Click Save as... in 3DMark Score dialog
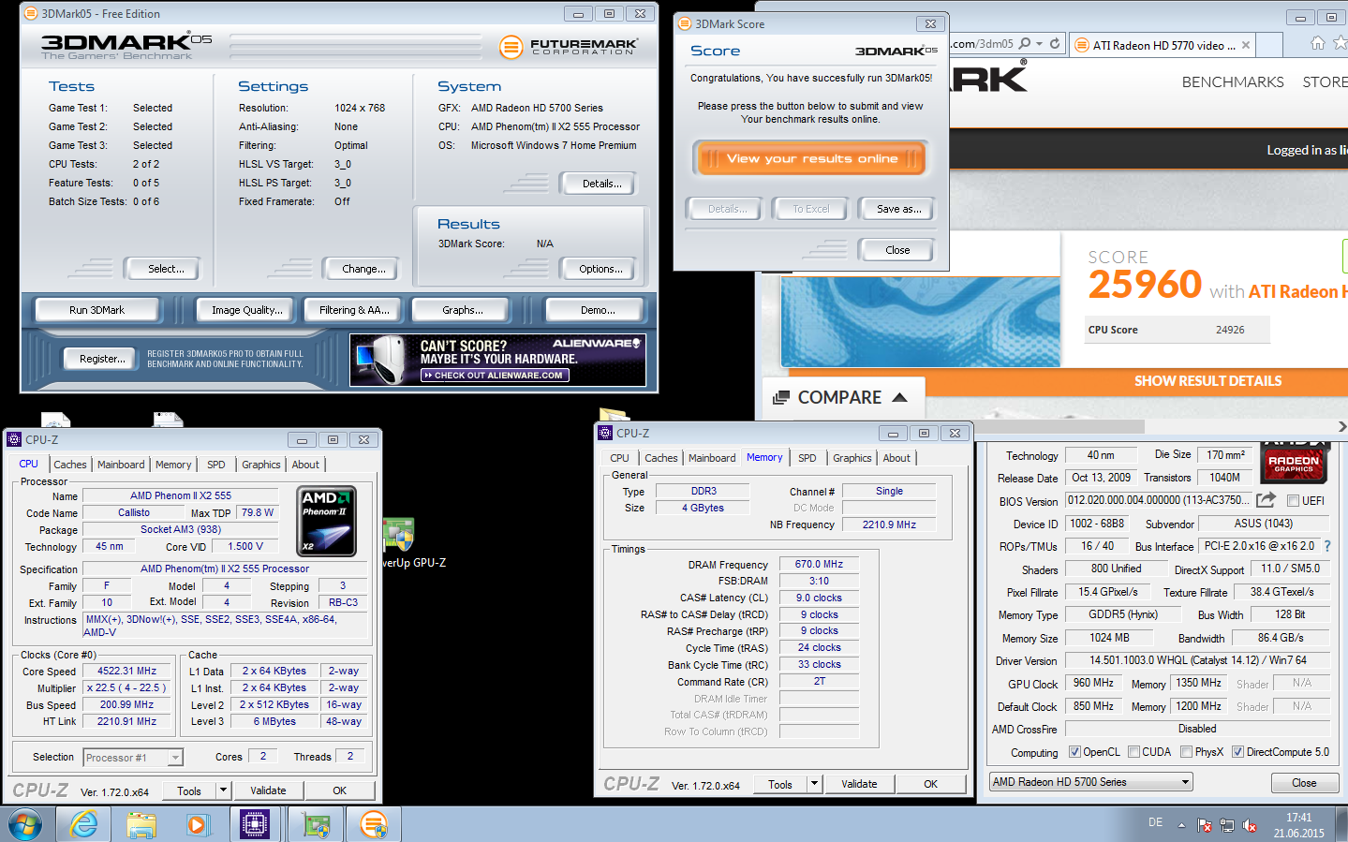The height and width of the screenshot is (842, 1348). point(898,209)
